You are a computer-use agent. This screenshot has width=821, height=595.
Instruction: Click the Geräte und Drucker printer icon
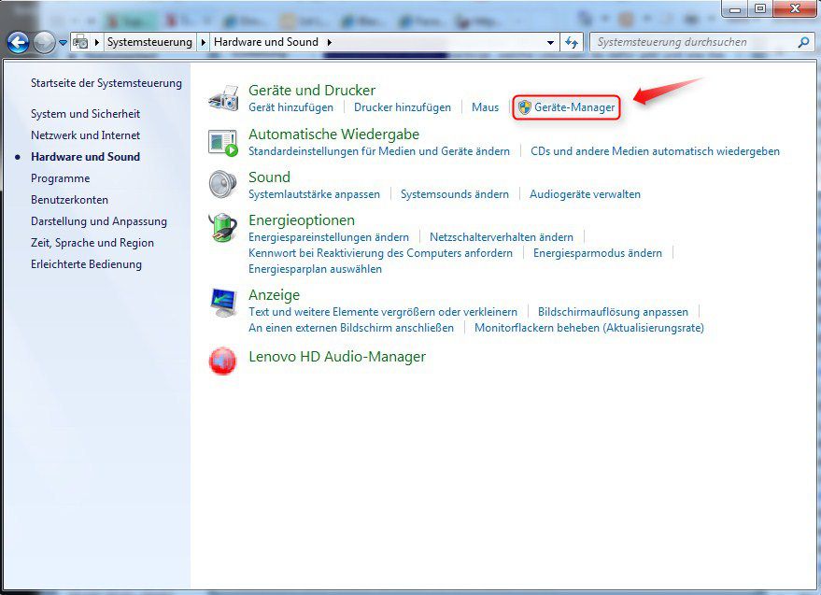pyautogui.click(x=223, y=96)
